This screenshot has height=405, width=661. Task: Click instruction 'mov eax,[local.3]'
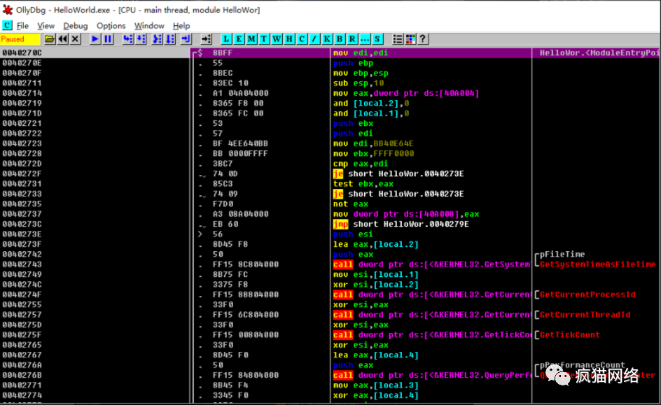(376, 385)
